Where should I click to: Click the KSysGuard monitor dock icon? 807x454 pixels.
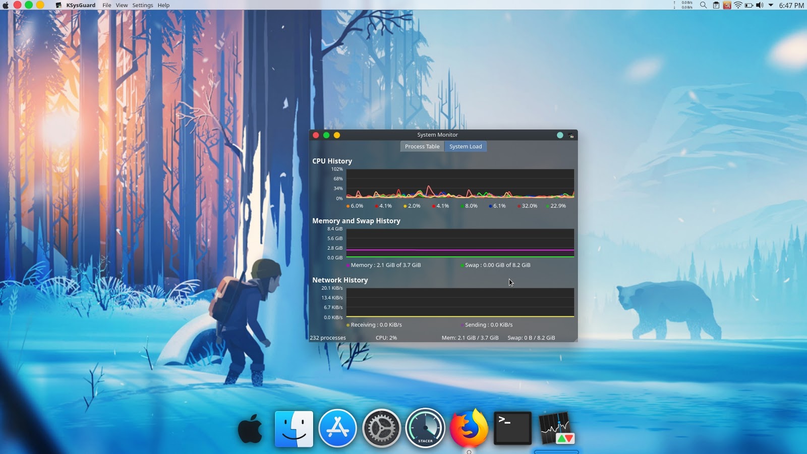556,429
